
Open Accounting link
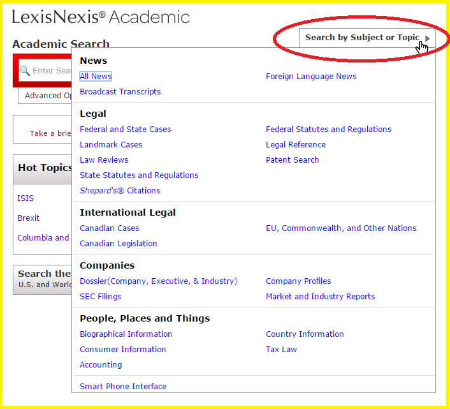[x=101, y=365]
